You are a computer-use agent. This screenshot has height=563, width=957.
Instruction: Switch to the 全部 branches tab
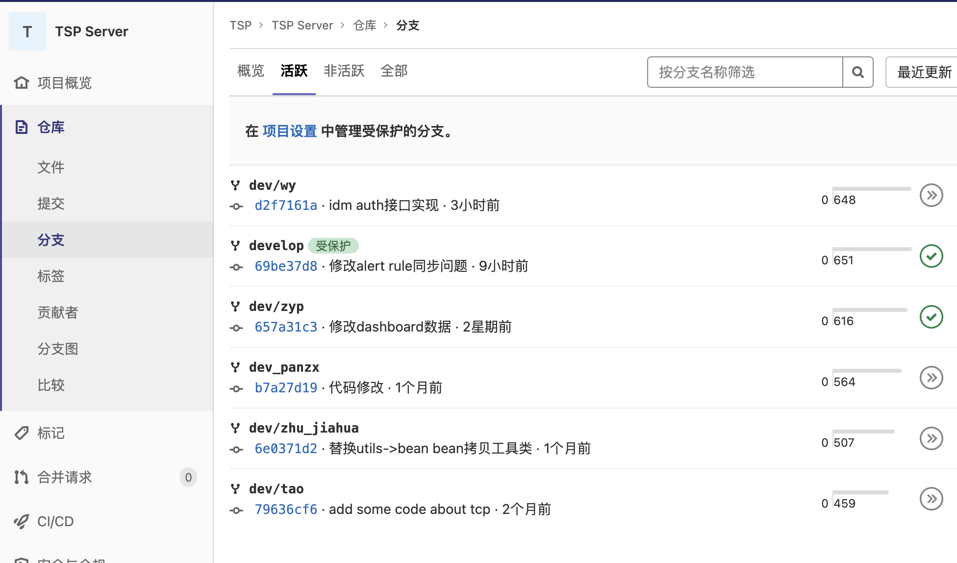coord(394,71)
